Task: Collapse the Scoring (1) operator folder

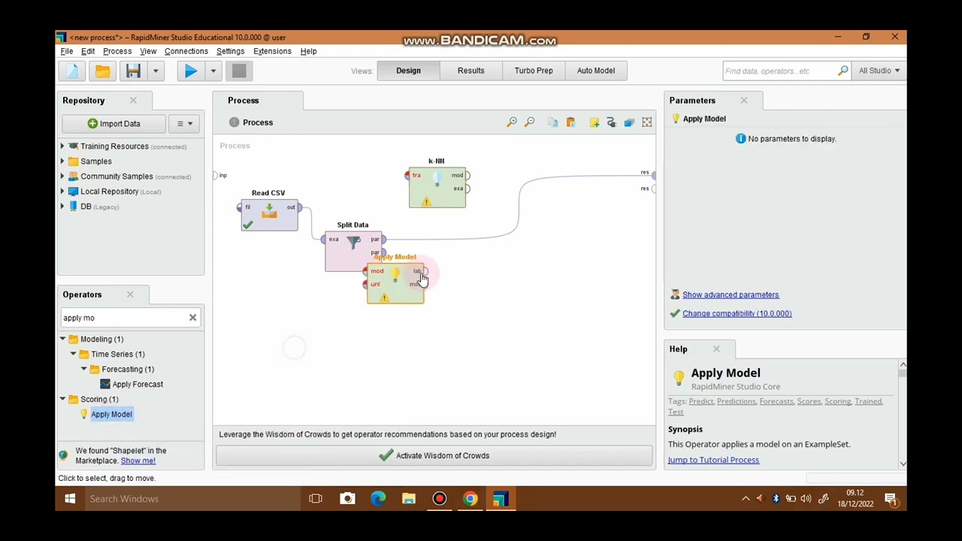Action: coord(62,399)
